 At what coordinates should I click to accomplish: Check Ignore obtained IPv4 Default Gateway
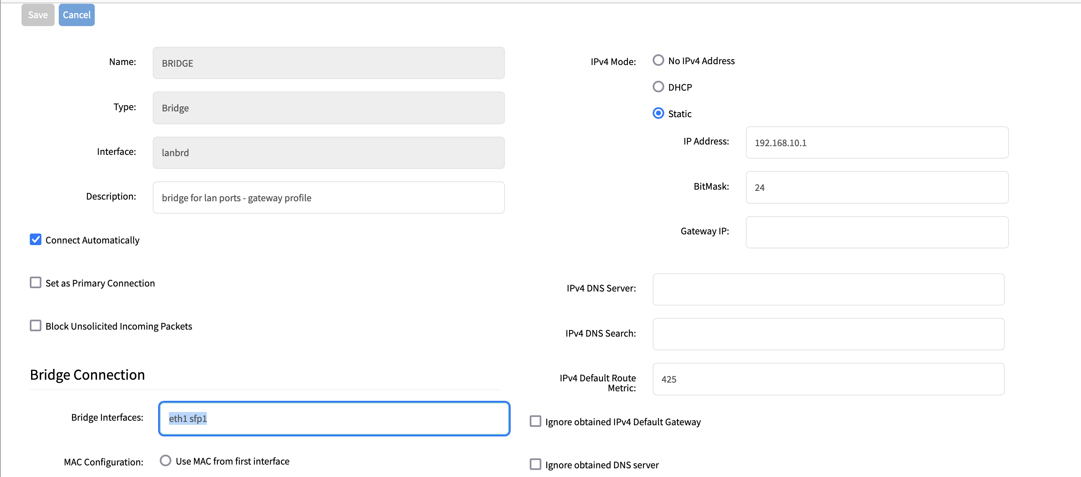point(536,421)
